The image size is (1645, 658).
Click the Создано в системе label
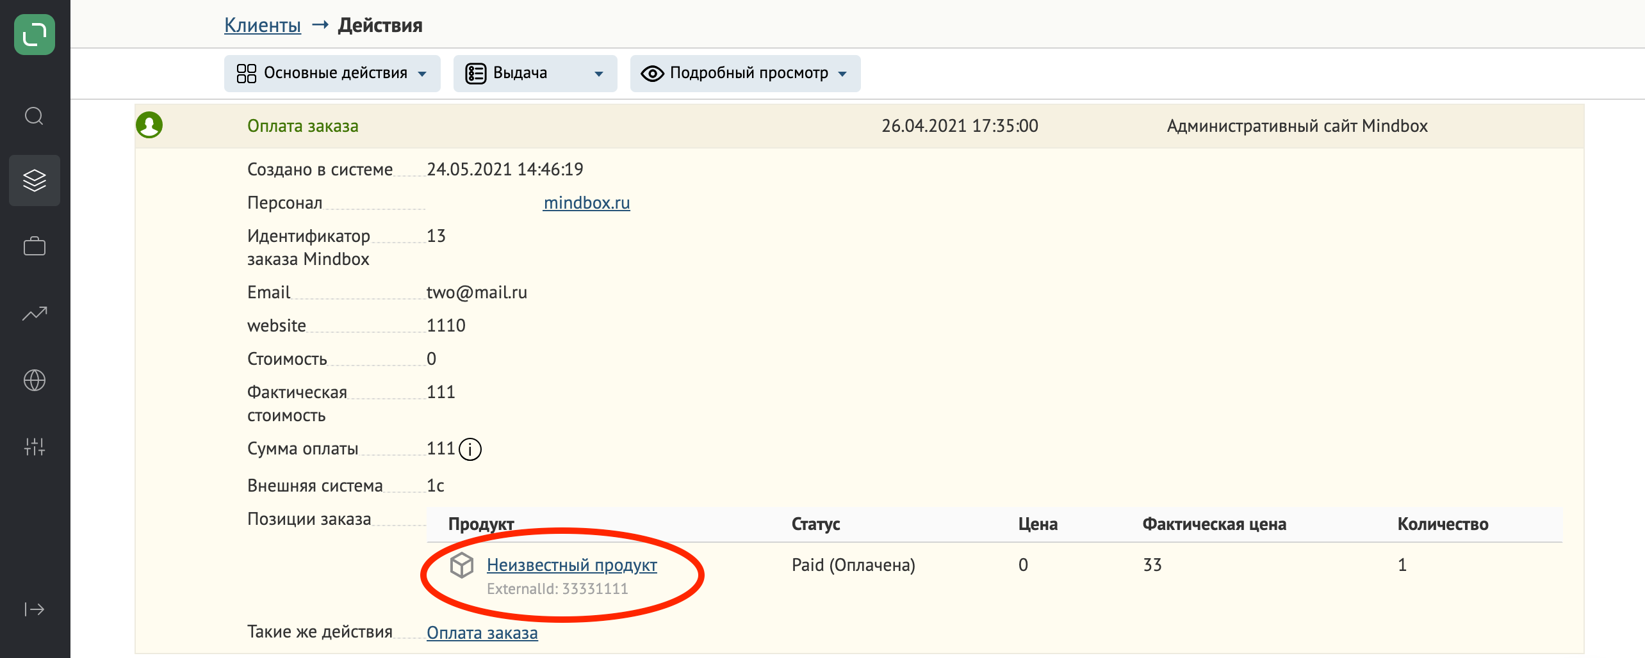point(320,170)
